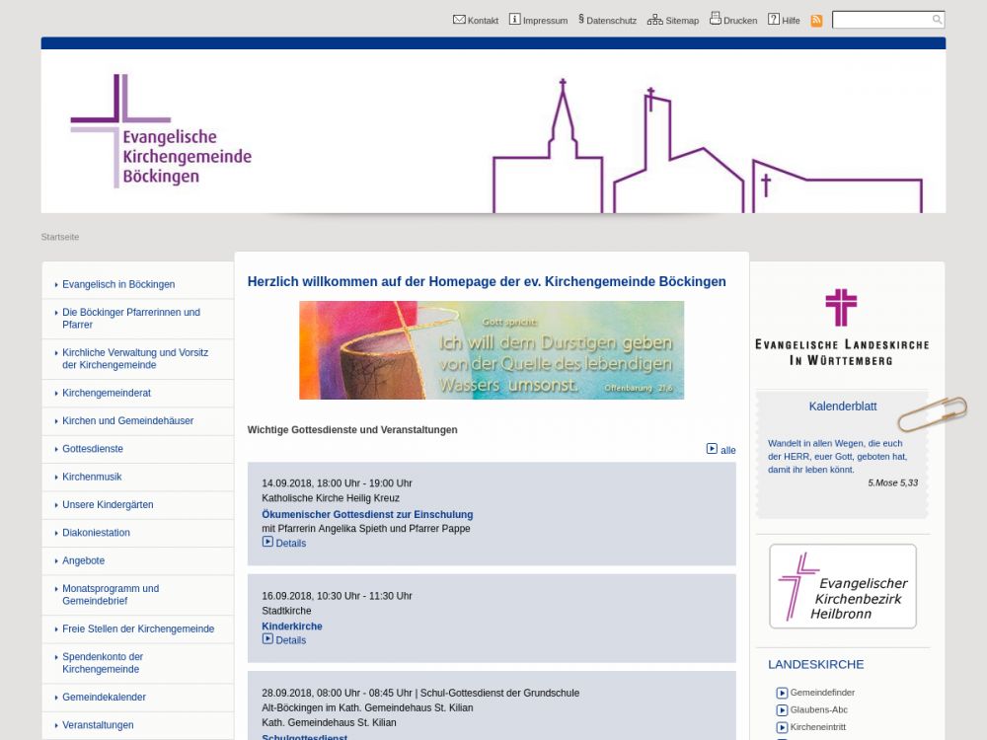Open Datenschutz link in top bar
This screenshot has width=987, height=740.
pos(610,20)
